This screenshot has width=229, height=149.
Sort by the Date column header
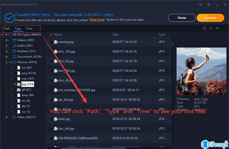[x=115, y=35]
